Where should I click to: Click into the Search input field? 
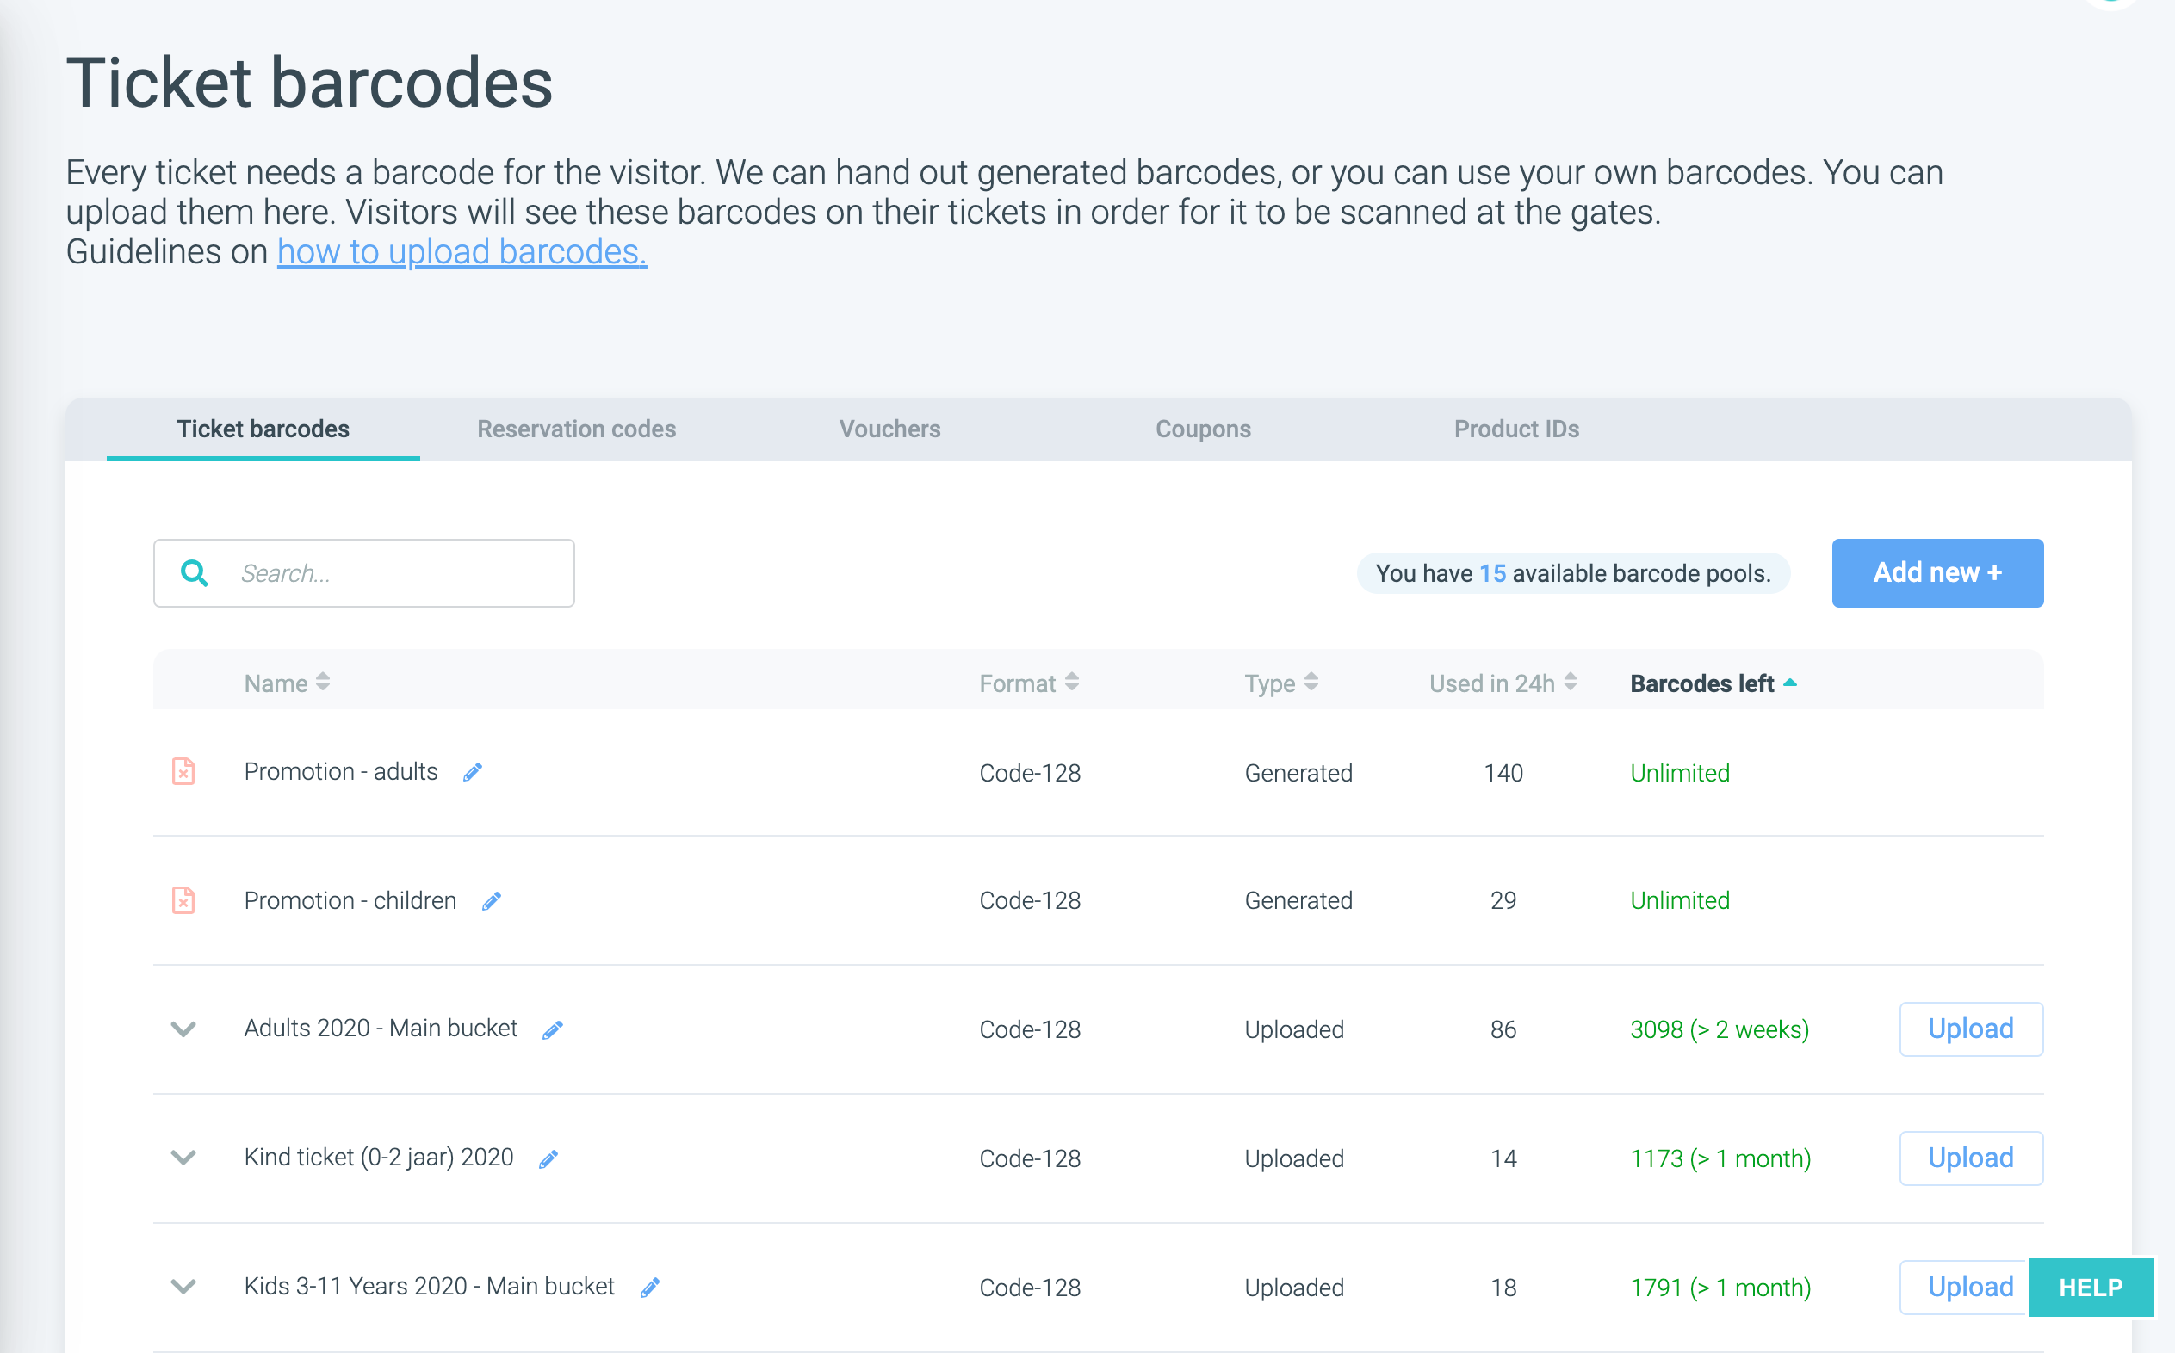click(393, 572)
